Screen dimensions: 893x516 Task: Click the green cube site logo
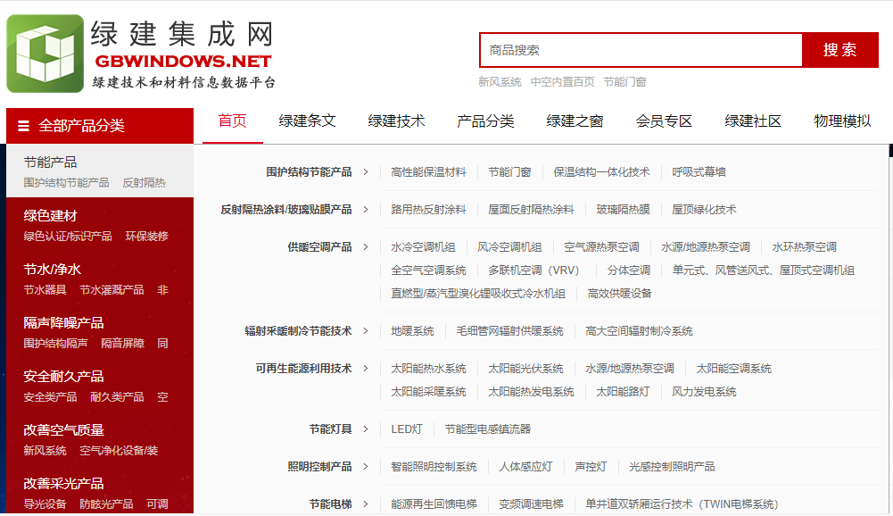coord(45,54)
